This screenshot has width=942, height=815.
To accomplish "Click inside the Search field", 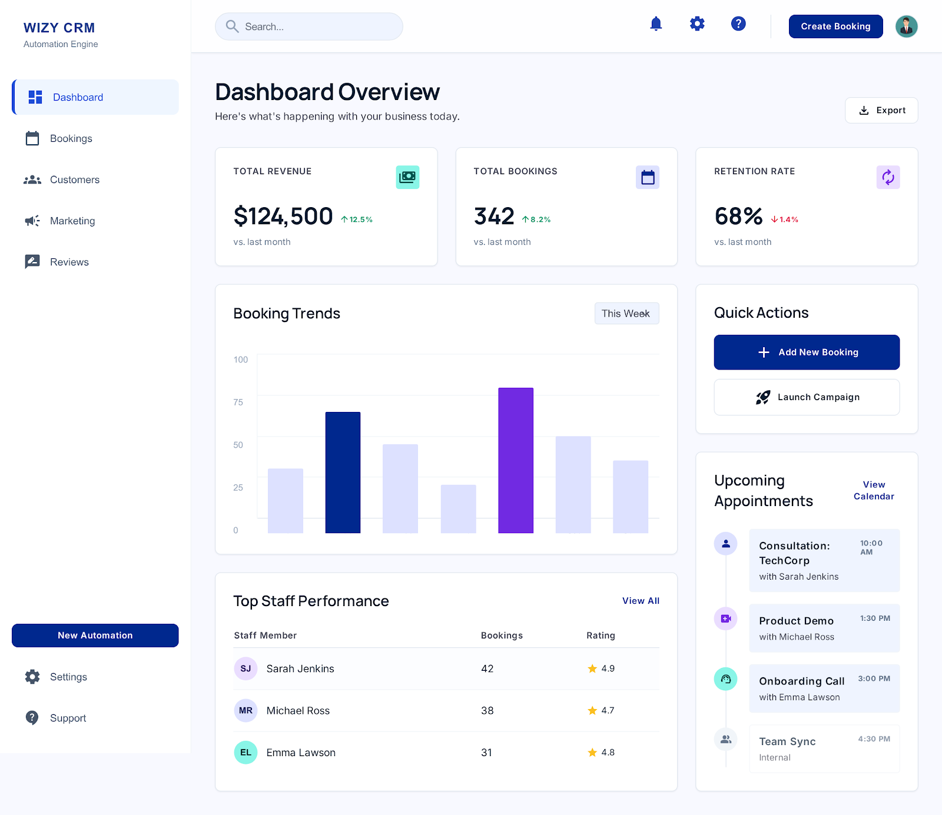I will [x=309, y=26].
